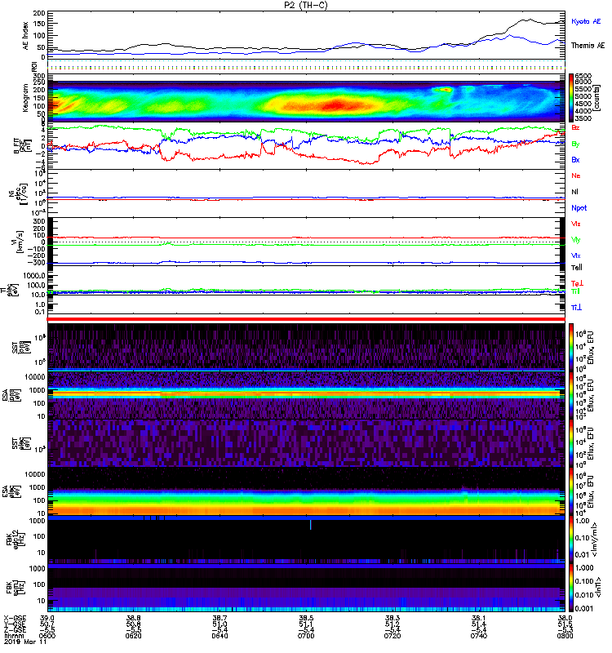612x653 pixels.
Task: Click the "Vi [km/s]" axis label
Action: [x=18, y=242]
